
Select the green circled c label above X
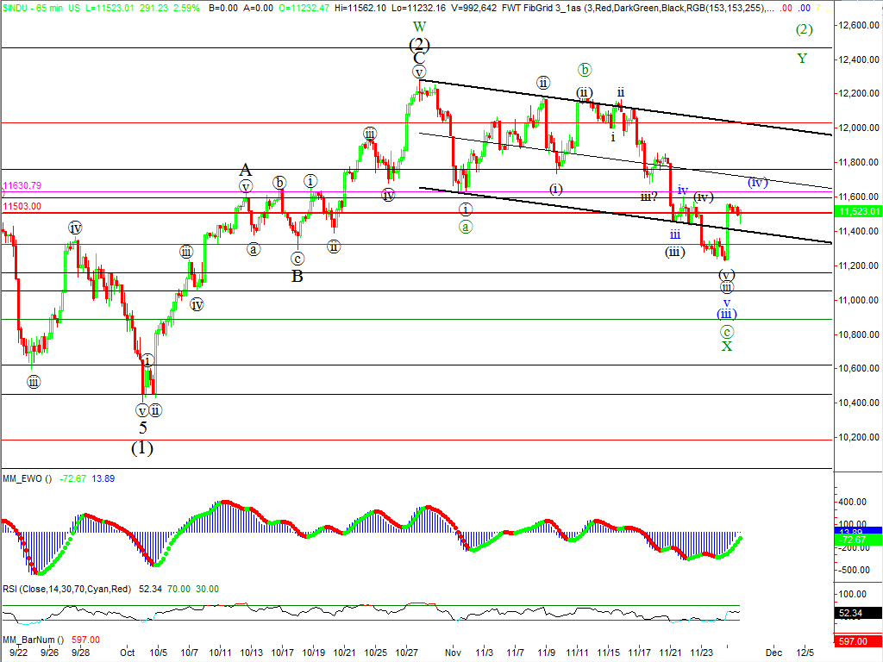(x=727, y=332)
